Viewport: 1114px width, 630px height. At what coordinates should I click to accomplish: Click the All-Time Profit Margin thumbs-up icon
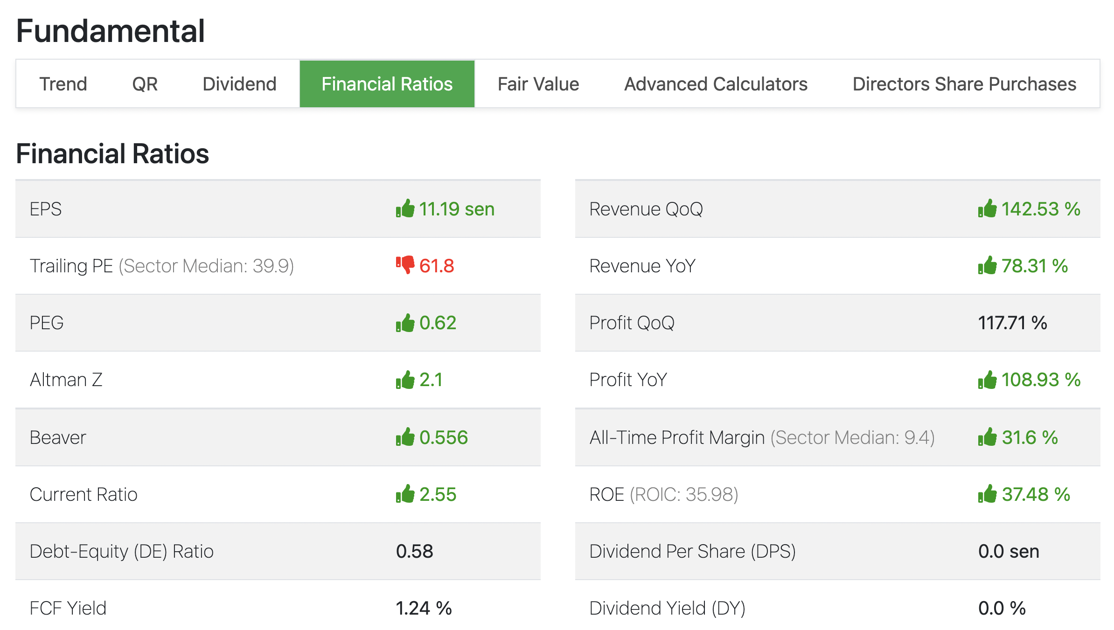[x=987, y=437]
